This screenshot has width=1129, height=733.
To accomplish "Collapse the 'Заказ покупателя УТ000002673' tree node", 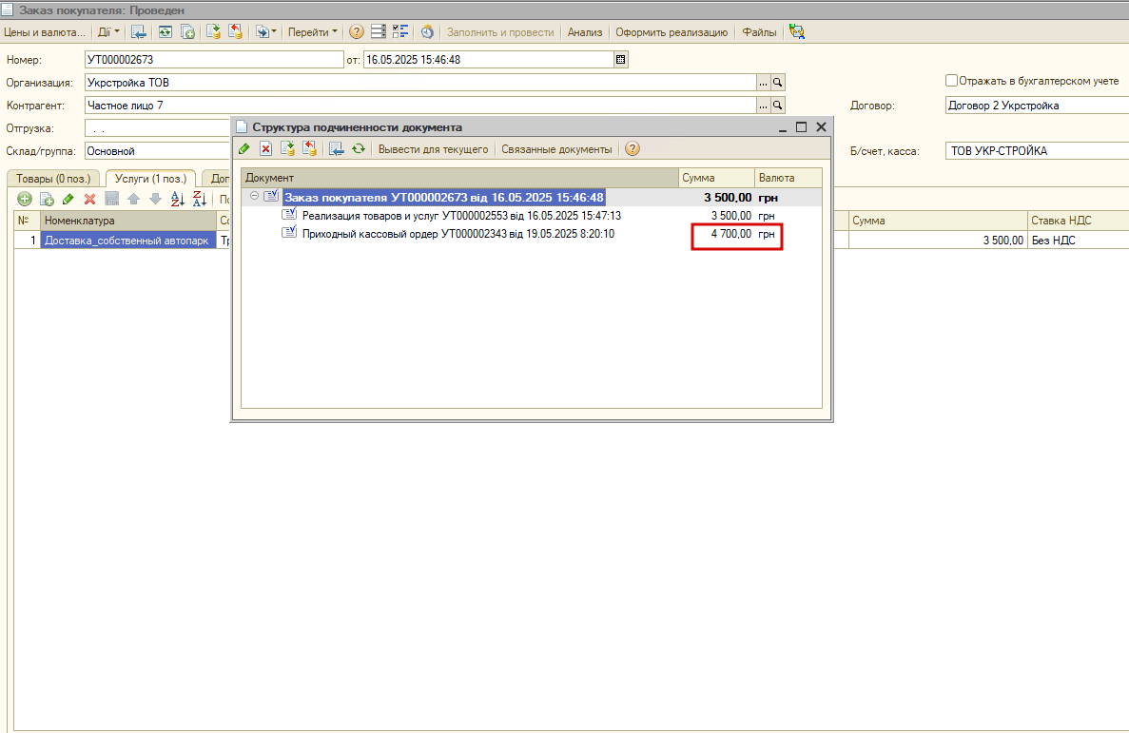I will pos(254,196).
